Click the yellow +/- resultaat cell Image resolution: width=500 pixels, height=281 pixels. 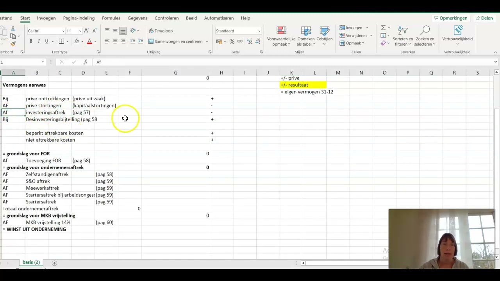pos(303,85)
